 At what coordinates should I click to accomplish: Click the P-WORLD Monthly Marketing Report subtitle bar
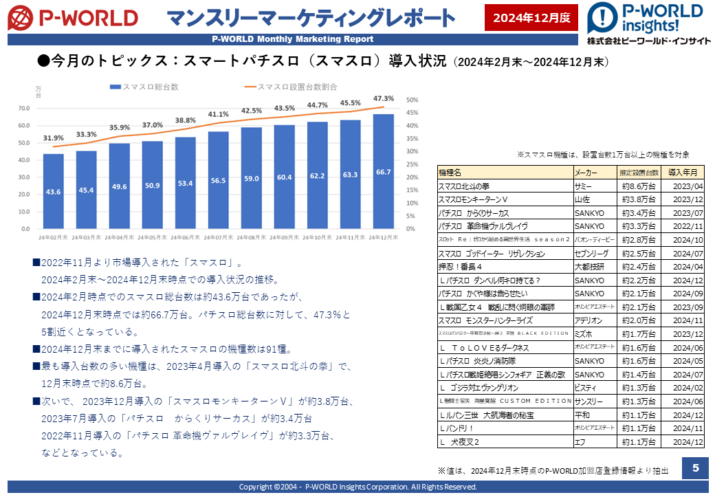pos(293,39)
